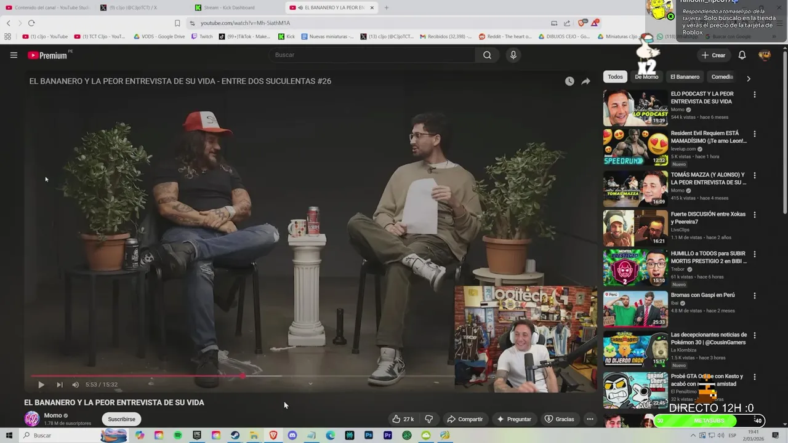Click the share arrow icon on video

585,81
